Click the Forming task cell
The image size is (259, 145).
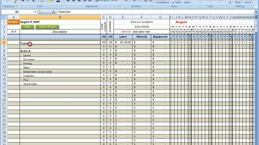[x=60, y=64]
